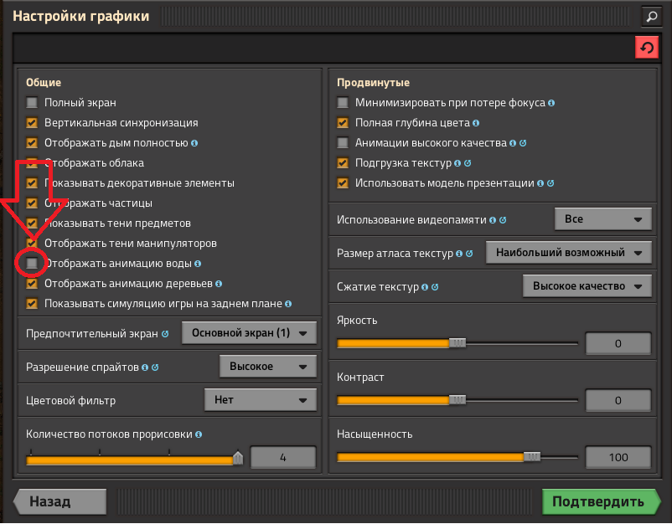Open the Предпочтительный экран dropdown
Viewport: 672px width, 524px height.
click(x=249, y=333)
